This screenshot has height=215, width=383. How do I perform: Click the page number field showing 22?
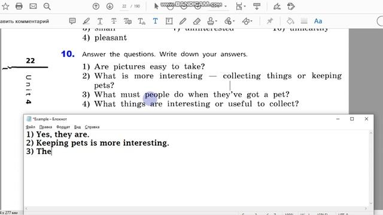124,7
